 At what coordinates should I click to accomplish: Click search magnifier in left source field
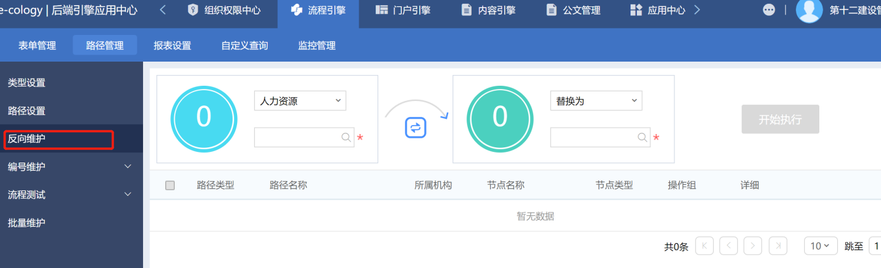click(346, 137)
